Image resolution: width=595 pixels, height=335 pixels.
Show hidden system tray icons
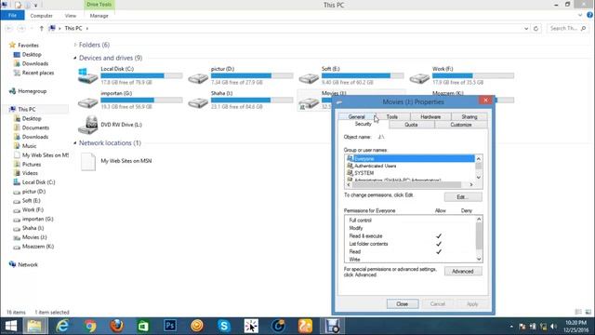[x=511, y=327]
